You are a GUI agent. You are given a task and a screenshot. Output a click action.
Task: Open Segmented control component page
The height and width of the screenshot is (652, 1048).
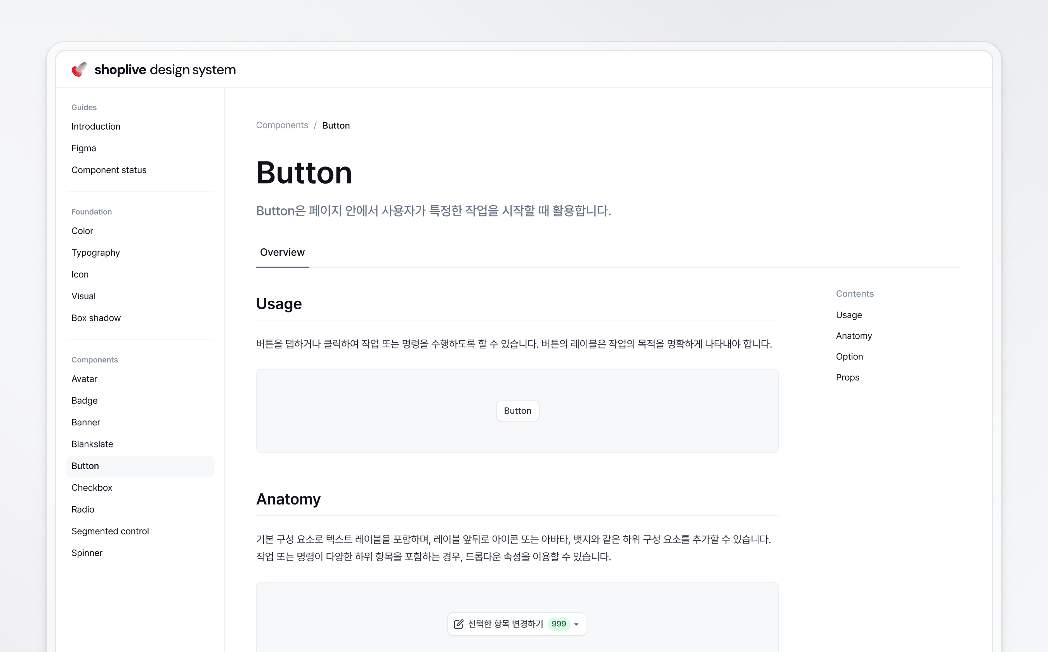pyautogui.click(x=110, y=531)
